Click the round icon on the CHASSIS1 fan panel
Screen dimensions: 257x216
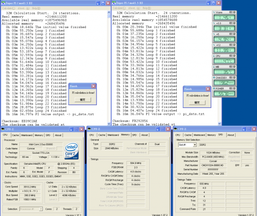[x=234, y=77]
